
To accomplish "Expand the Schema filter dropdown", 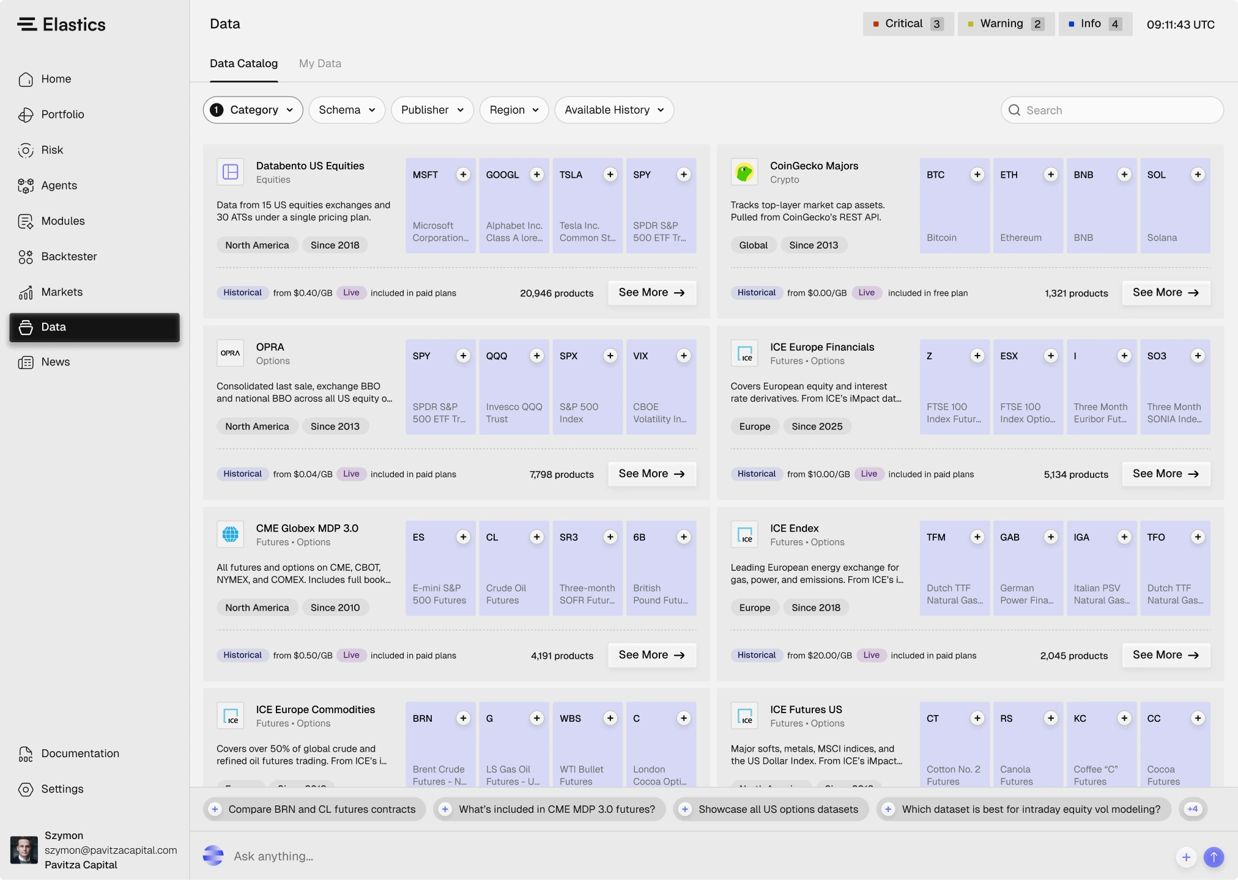I will (347, 110).
